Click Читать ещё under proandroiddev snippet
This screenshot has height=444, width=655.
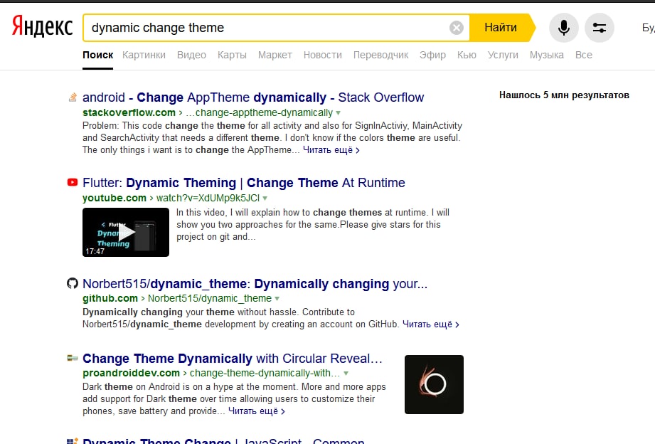click(257, 411)
